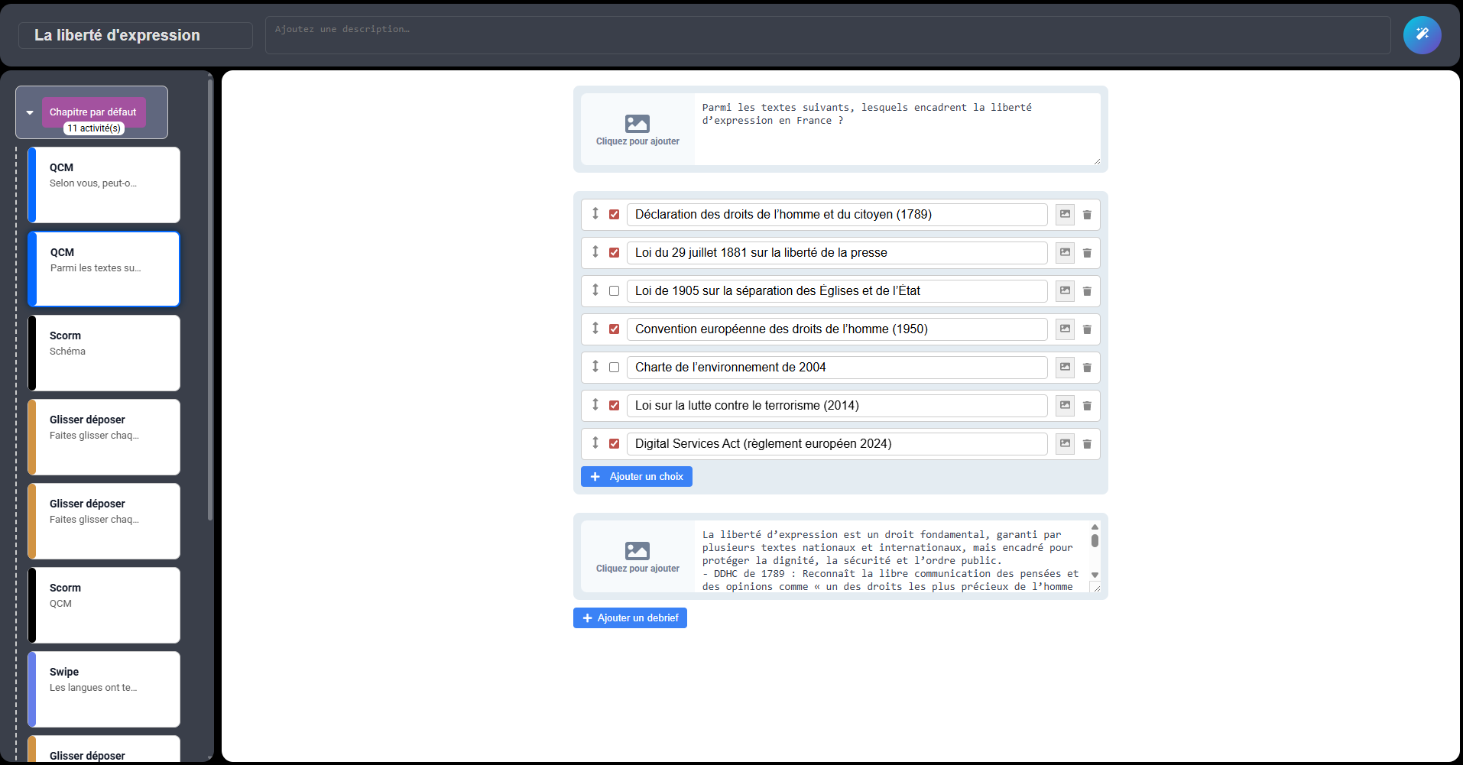
Task: Click the 'Ajoutez une description' field
Action: [x=827, y=35]
